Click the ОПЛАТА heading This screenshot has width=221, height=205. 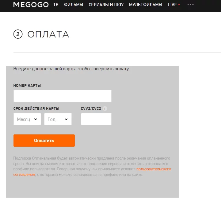48,34
